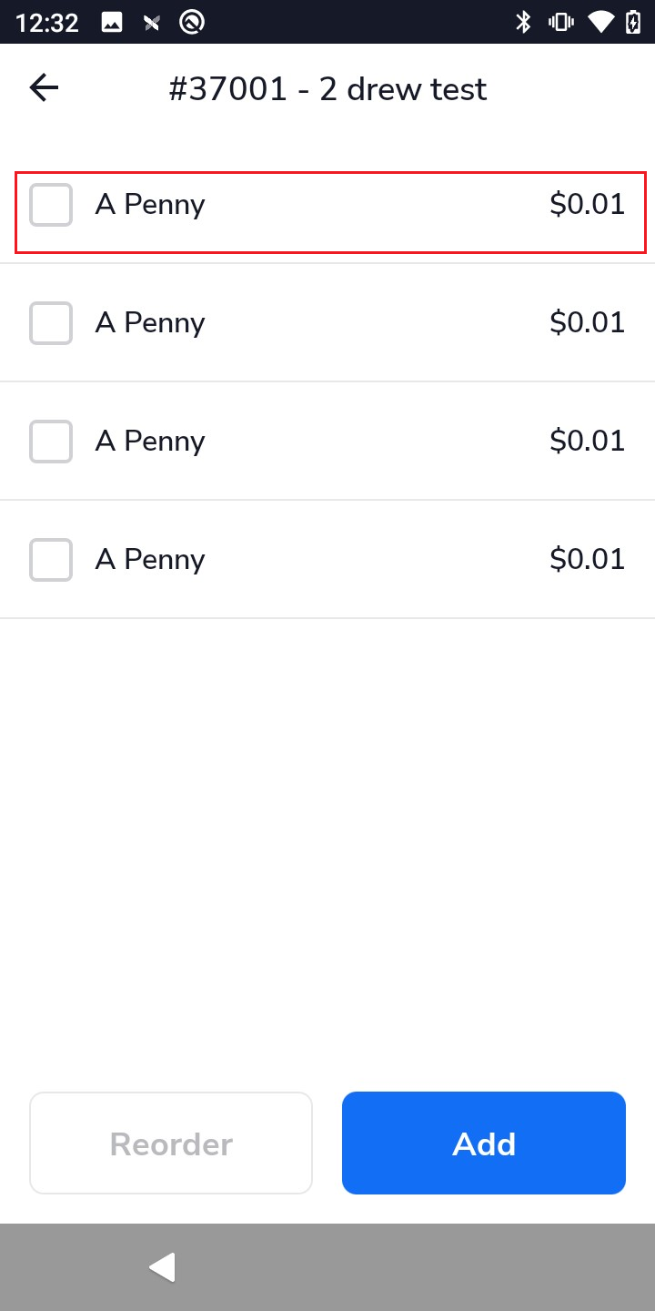Tick the second A Penny checkbox

pos(51,323)
